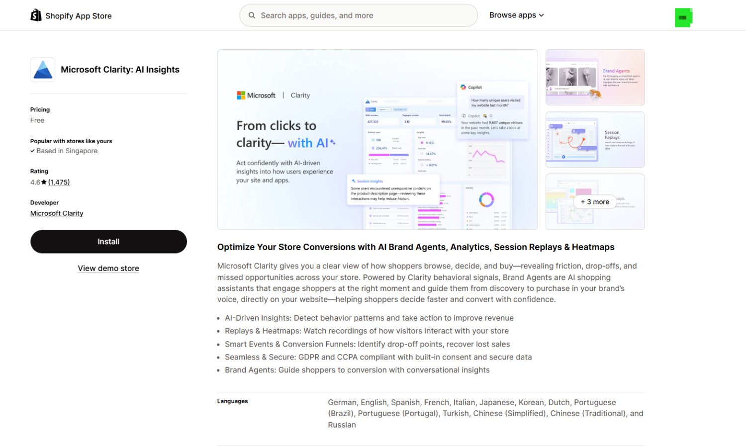Click the Install button

(108, 242)
